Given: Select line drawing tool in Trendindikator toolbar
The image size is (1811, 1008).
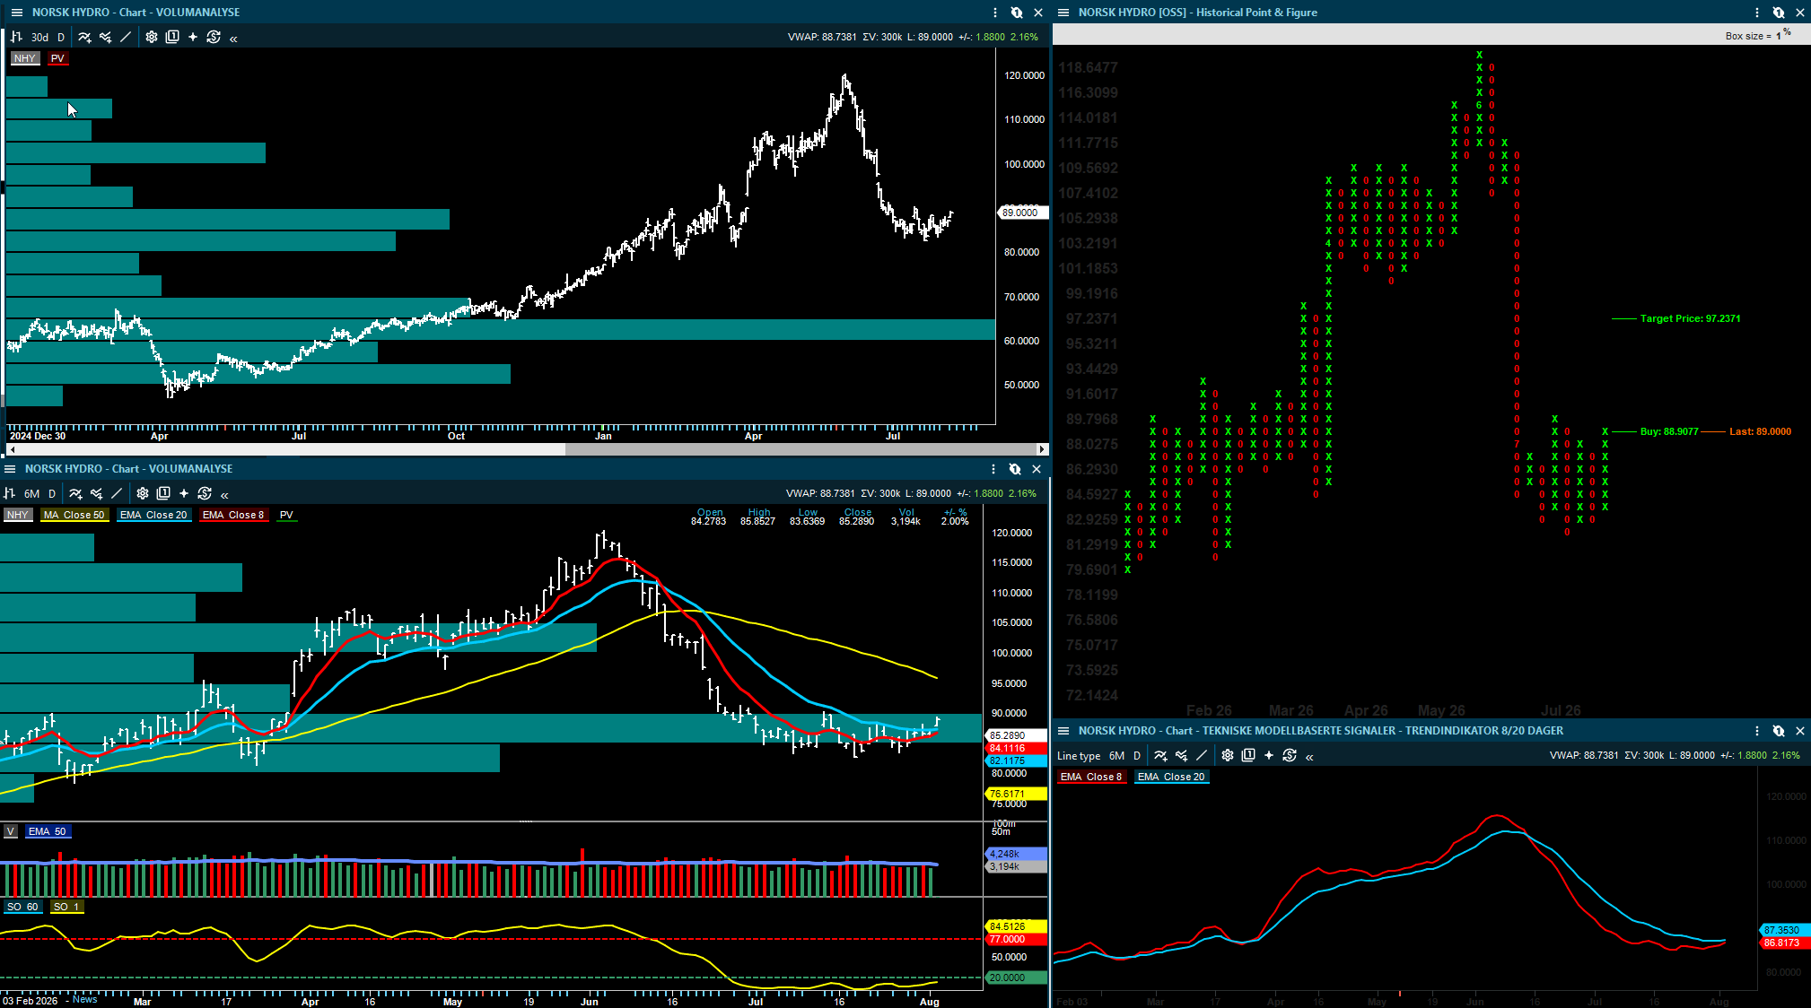Looking at the screenshot, I should pos(1202,756).
